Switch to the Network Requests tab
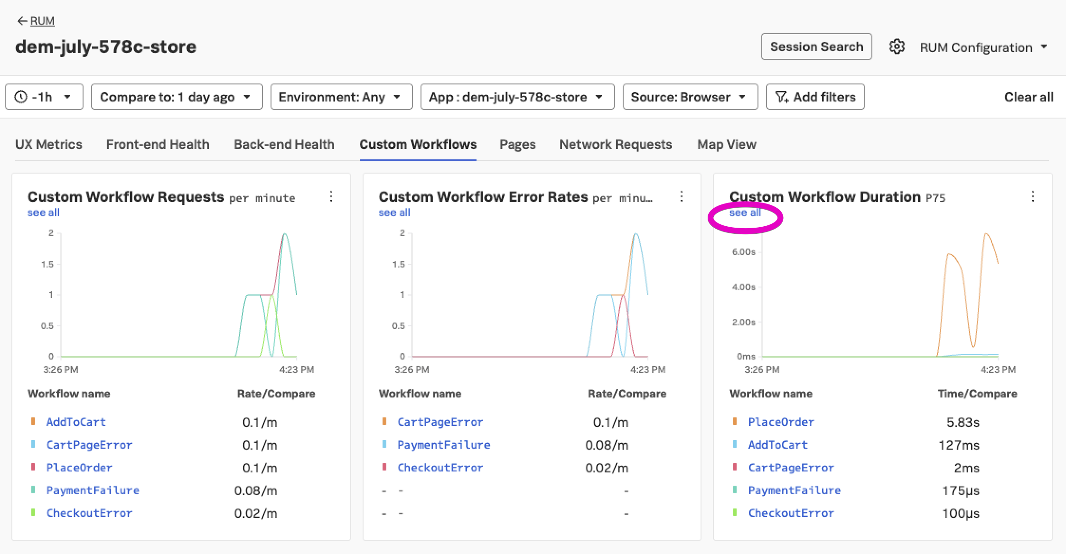Image resolution: width=1066 pixels, height=554 pixels. coord(616,144)
